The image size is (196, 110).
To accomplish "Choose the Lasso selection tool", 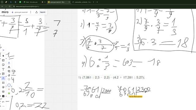I will pyautogui.click(x=9, y=79).
